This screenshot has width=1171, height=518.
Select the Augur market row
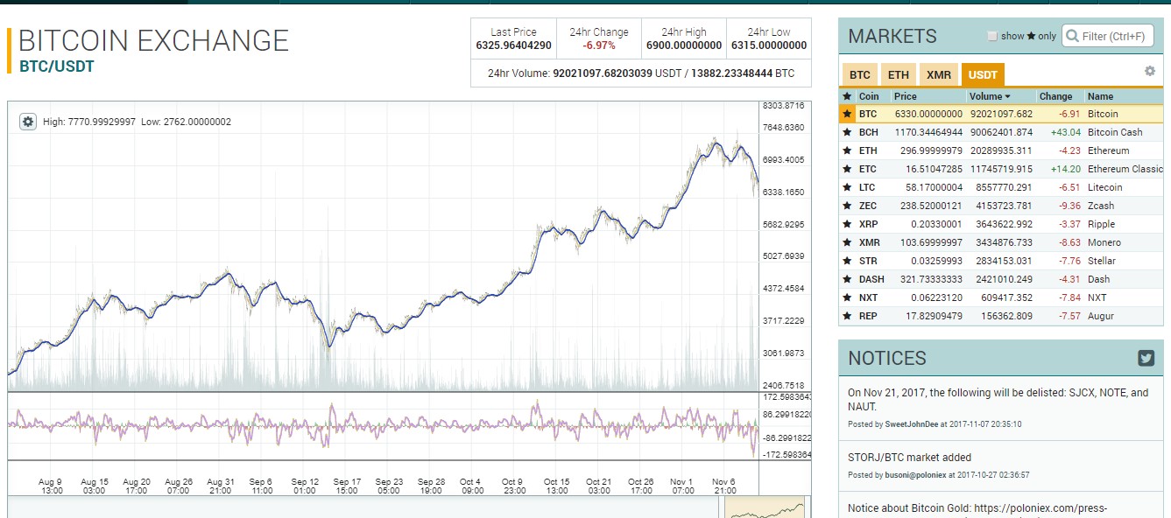click(x=1001, y=316)
